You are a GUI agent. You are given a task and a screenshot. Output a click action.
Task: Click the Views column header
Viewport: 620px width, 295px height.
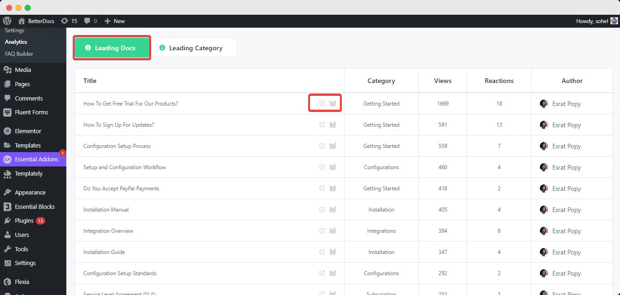tap(443, 81)
